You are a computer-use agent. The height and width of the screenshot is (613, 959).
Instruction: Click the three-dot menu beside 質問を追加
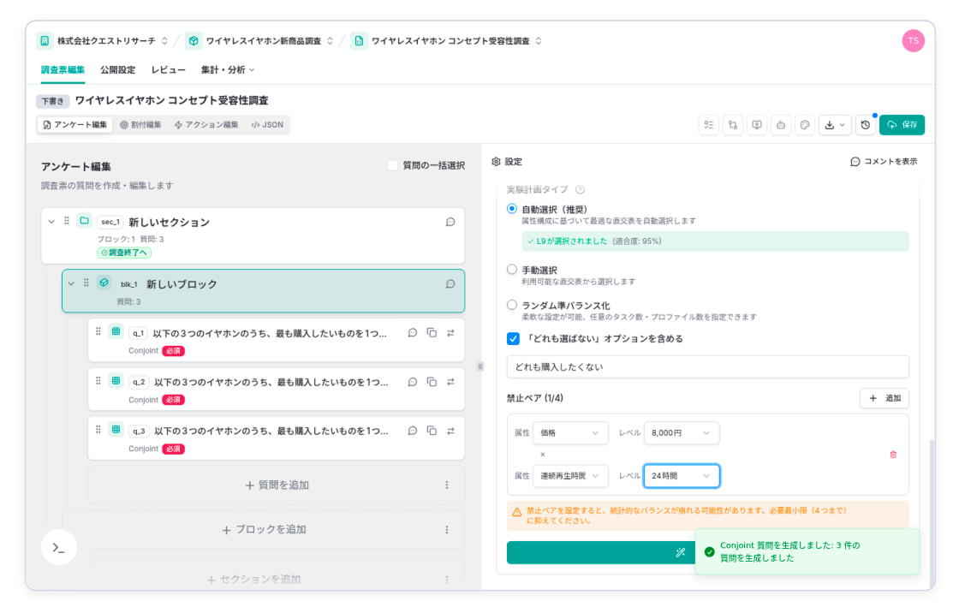pos(447,485)
